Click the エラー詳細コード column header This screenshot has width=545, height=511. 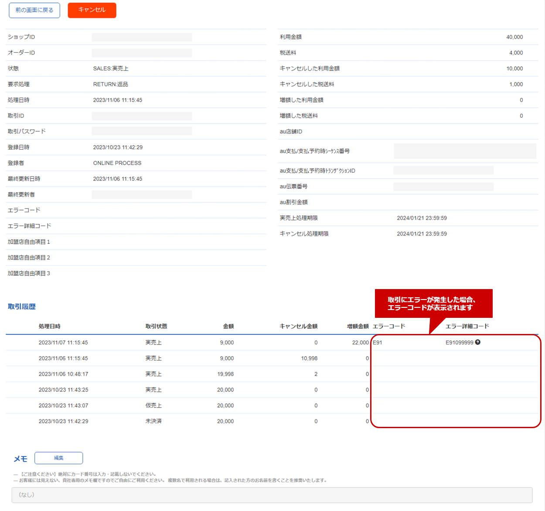coord(467,327)
